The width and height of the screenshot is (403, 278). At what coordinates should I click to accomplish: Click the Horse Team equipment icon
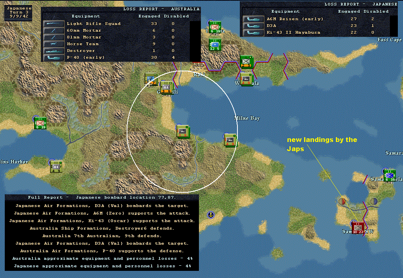54,44
